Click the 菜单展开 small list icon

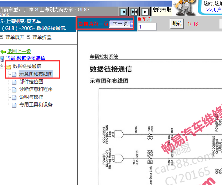(1, 37)
